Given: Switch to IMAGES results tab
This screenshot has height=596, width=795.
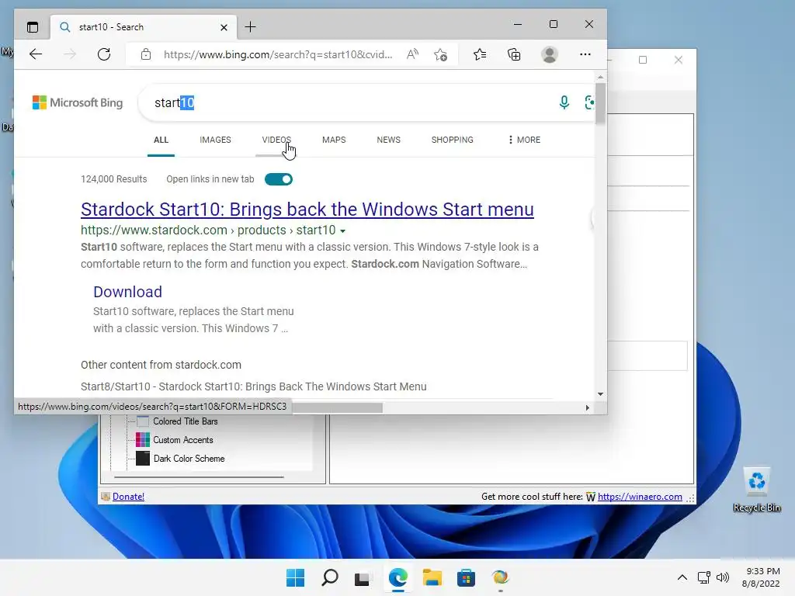Looking at the screenshot, I should [x=215, y=140].
